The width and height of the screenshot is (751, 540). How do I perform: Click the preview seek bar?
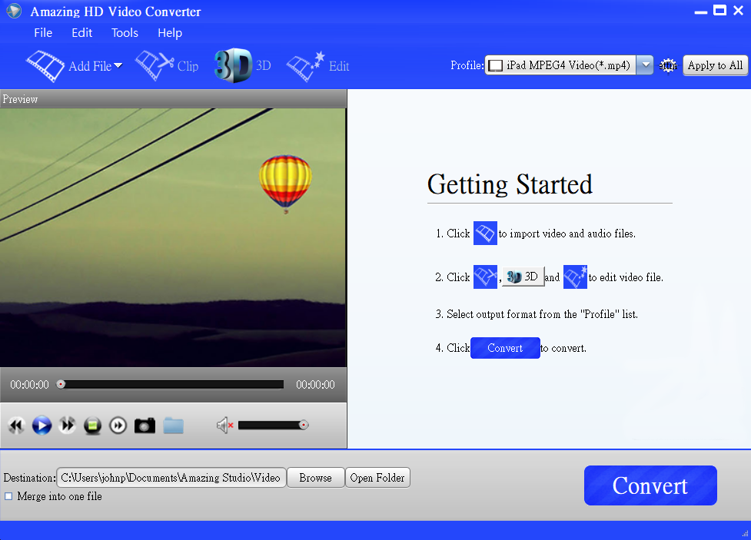[170, 384]
